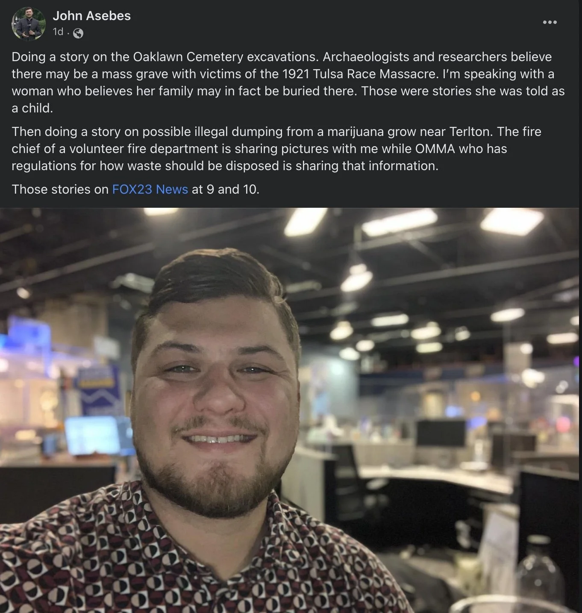582x613 pixels.
Task: Click the Oaklawn Cemetery paragraph text
Action: (288, 83)
